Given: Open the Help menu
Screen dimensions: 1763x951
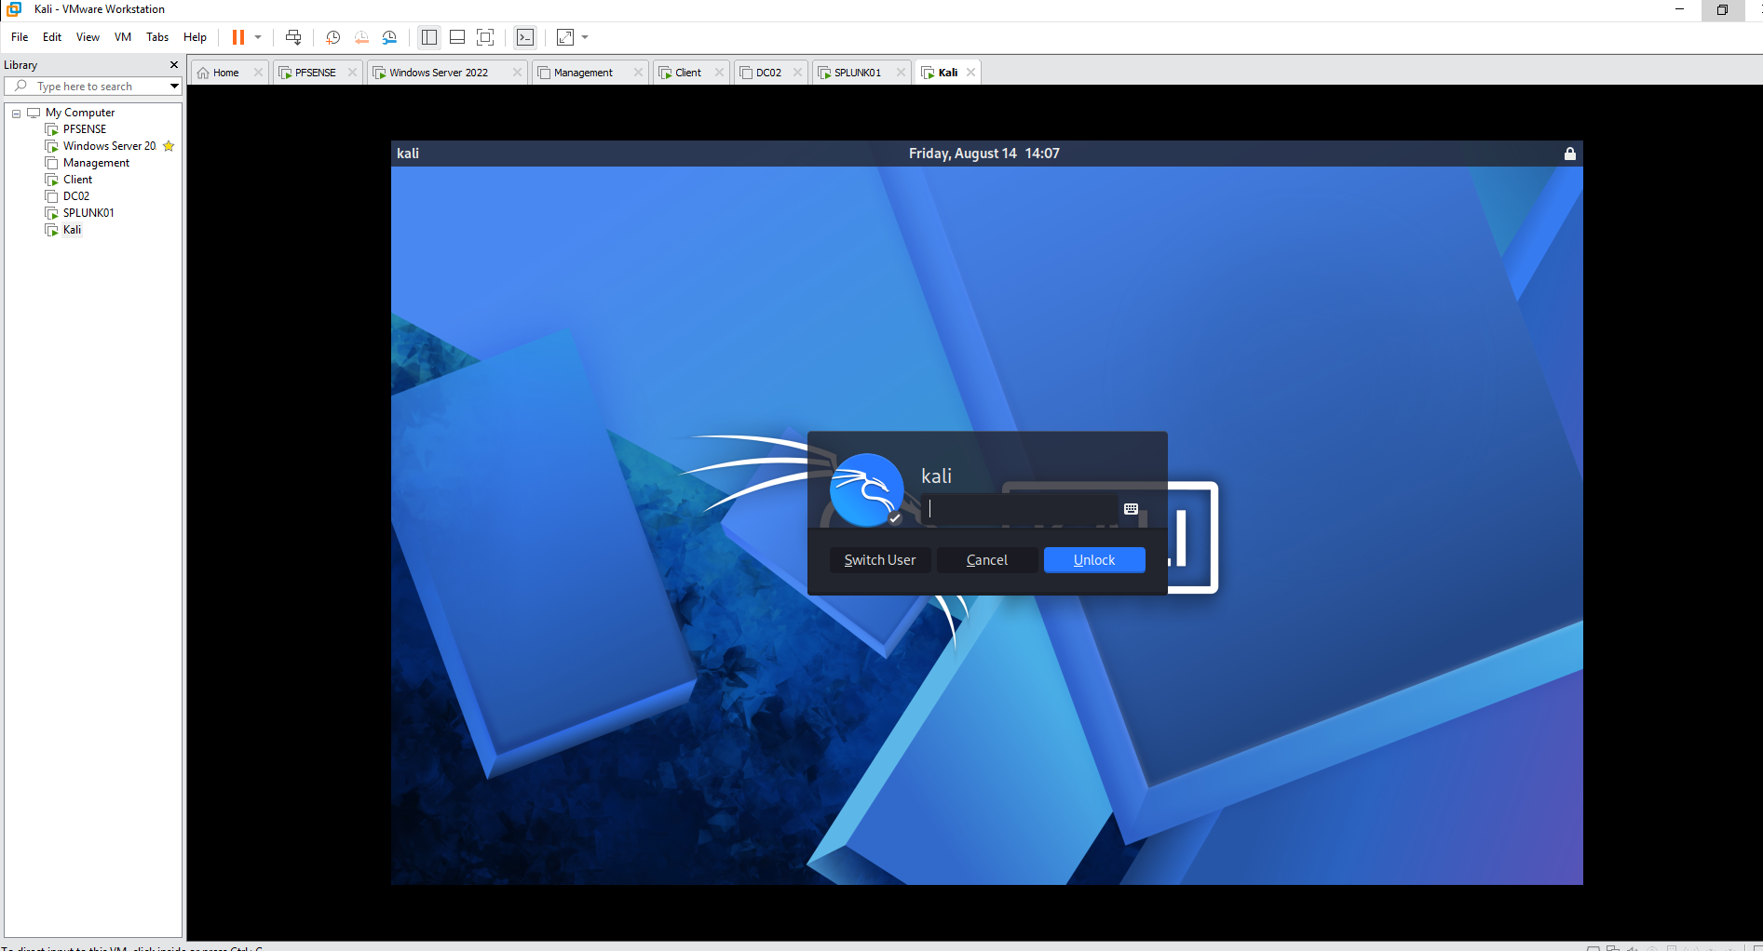Looking at the screenshot, I should pyautogui.click(x=195, y=37).
